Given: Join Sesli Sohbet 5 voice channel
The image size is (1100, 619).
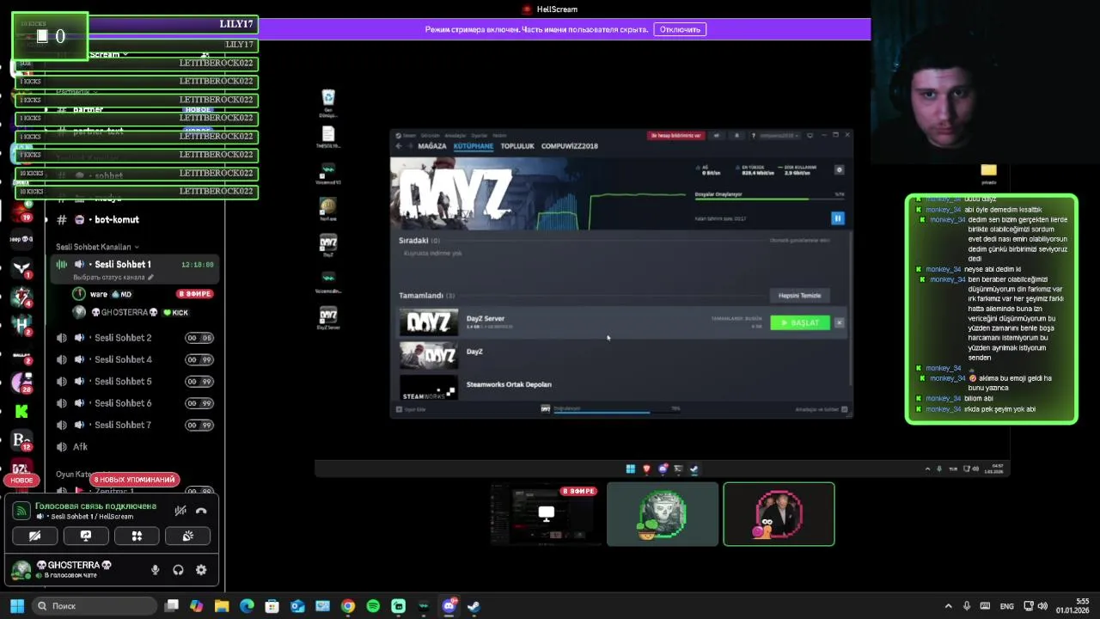Looking at the screenshot, I should point(133,382).
